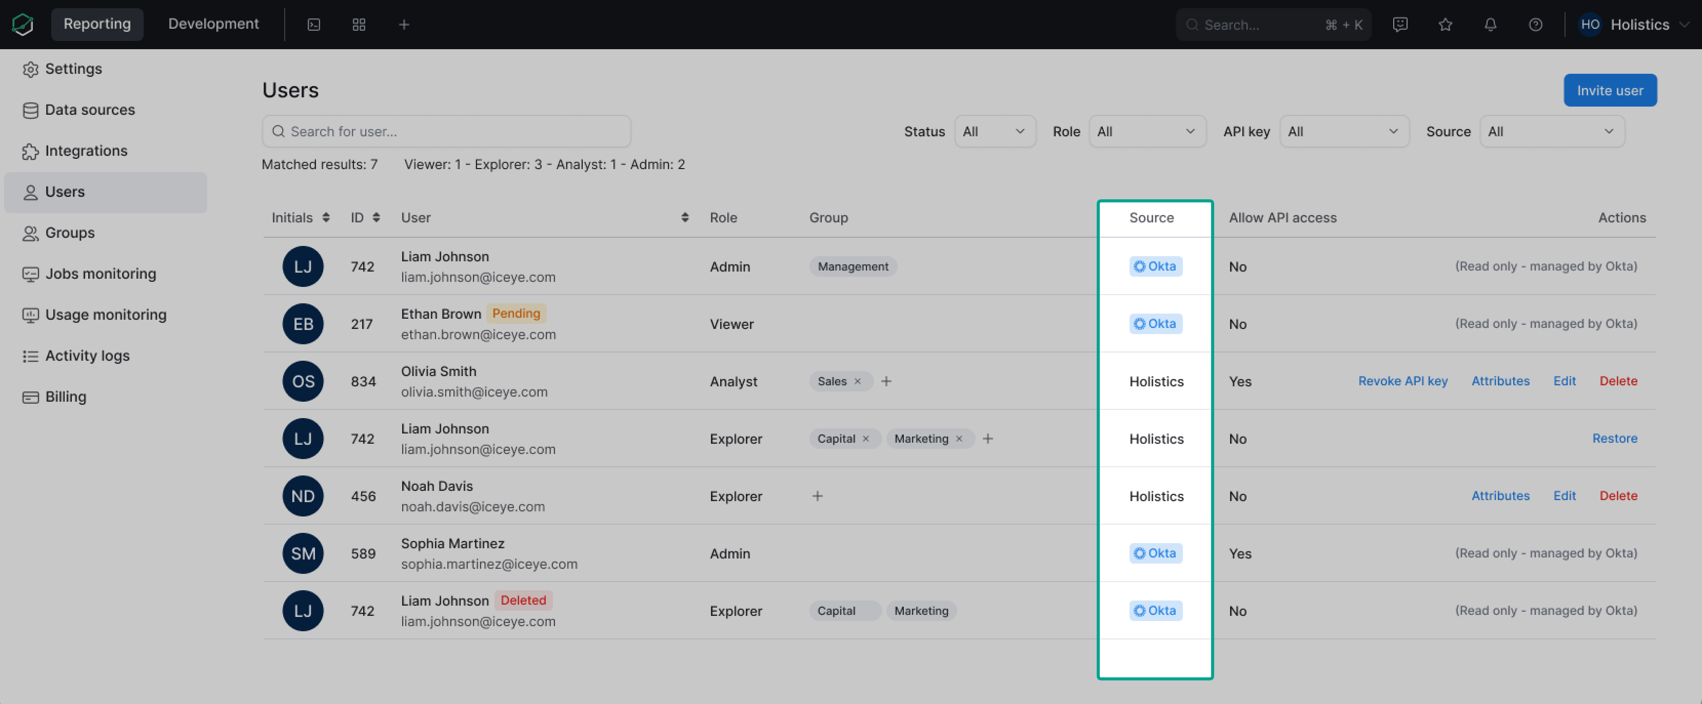This screenshot has height=704, width=1702.
Task: Click the Invite user button
Action: (1610, 90)
